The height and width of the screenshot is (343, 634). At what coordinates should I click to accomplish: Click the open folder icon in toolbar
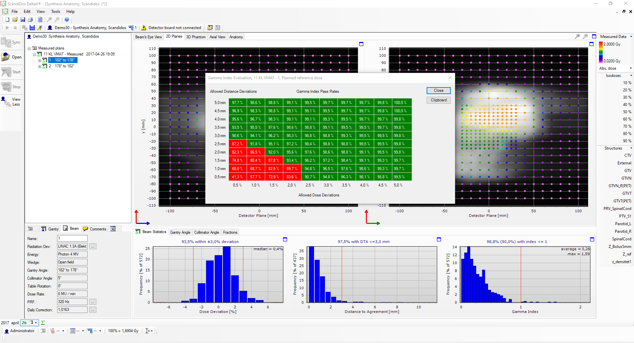tap(15, 19)
